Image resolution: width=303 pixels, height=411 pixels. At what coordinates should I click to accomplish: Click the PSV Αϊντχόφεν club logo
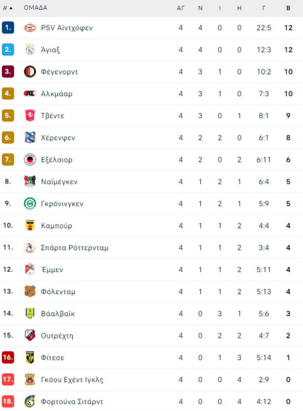(x=30, y=28)
